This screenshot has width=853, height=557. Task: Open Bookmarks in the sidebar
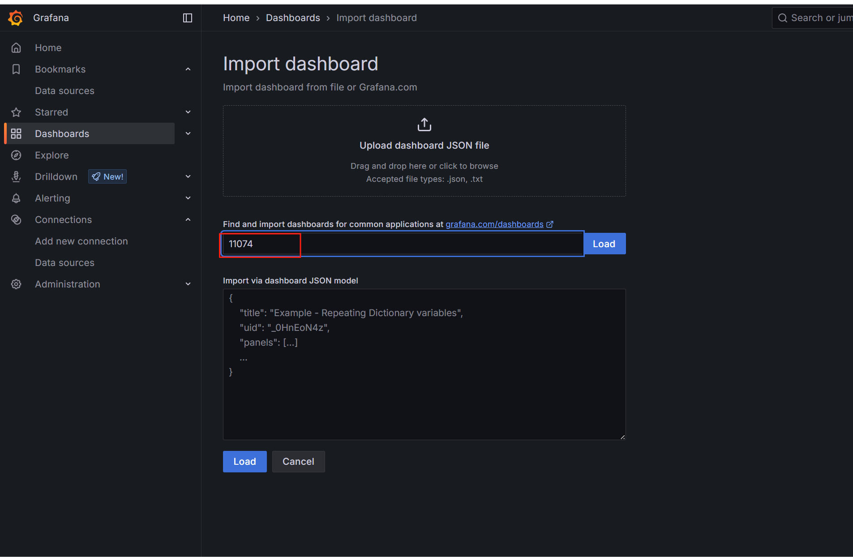coord(60,69)
